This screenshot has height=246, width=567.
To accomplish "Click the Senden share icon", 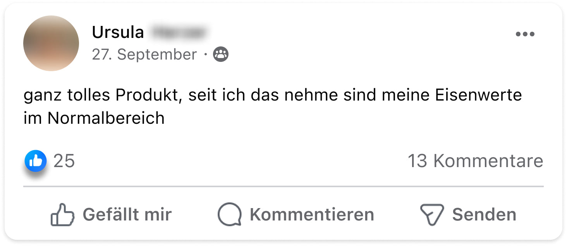I will pyautogui.click(x=431, y=215).
